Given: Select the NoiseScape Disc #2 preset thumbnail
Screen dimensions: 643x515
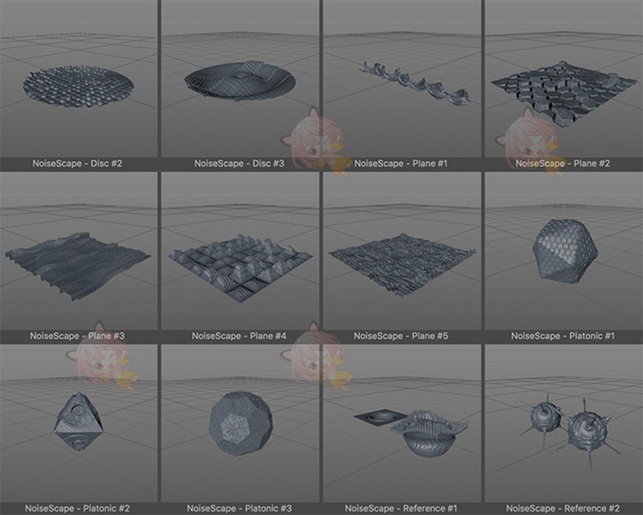Looking at the screenshot, I should pyautogui.click(x=78, y=78).
